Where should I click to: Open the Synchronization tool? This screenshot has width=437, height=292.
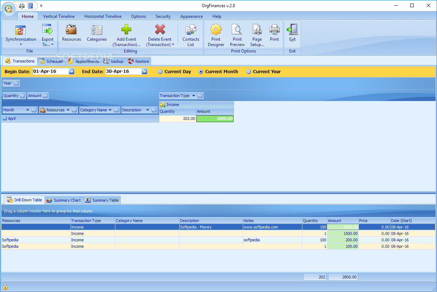21,35
